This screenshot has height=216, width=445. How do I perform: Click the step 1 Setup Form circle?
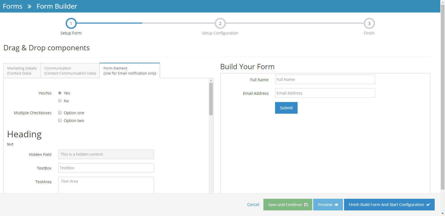click(x=71, y=24)
